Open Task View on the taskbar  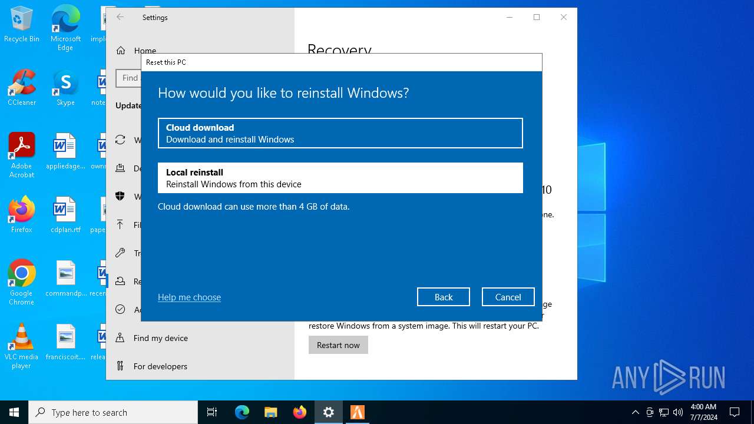[x=212, y=412]
